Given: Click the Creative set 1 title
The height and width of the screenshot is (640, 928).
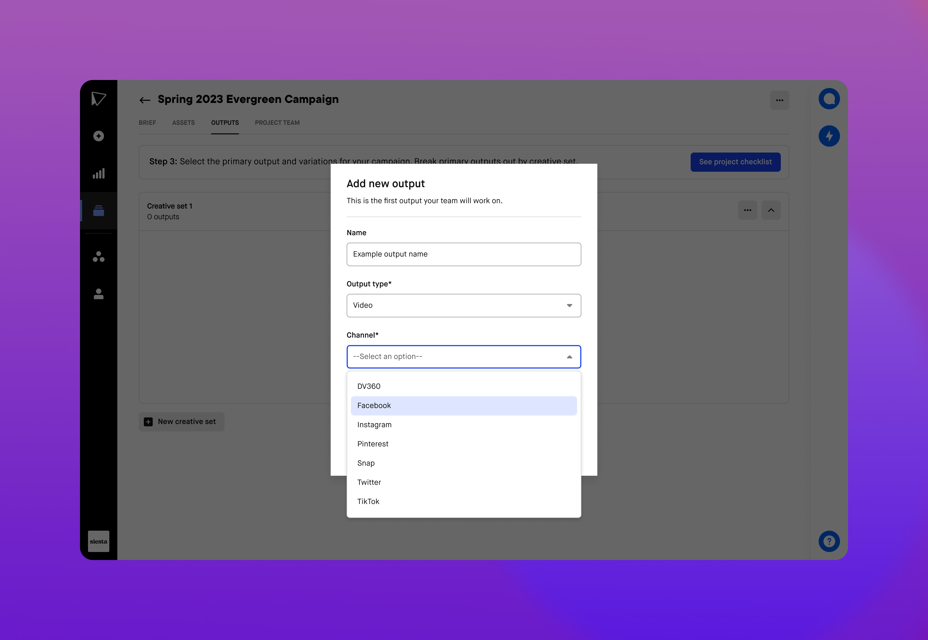Looking at the screenshot, I should 170,206.
